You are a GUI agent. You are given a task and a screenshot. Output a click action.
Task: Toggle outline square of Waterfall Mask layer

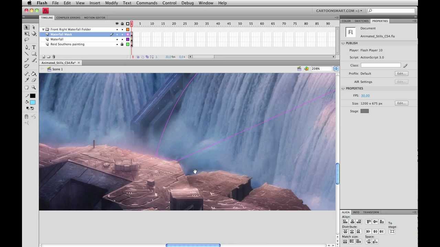point(128,34)
